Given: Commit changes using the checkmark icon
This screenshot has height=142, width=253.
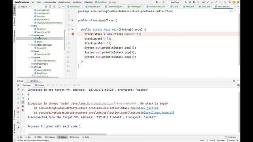Looking at the screenshot, I should (212, 2).
